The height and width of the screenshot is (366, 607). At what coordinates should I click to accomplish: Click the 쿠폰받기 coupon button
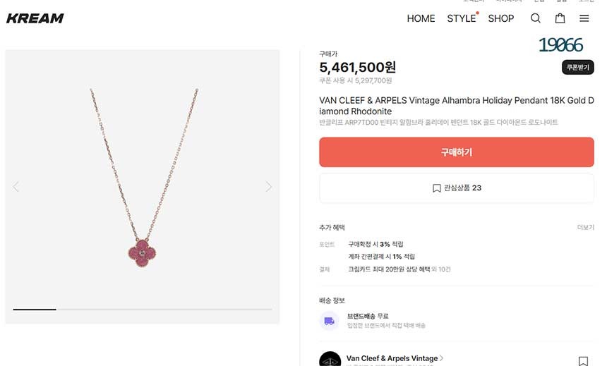tap(578, 68)
